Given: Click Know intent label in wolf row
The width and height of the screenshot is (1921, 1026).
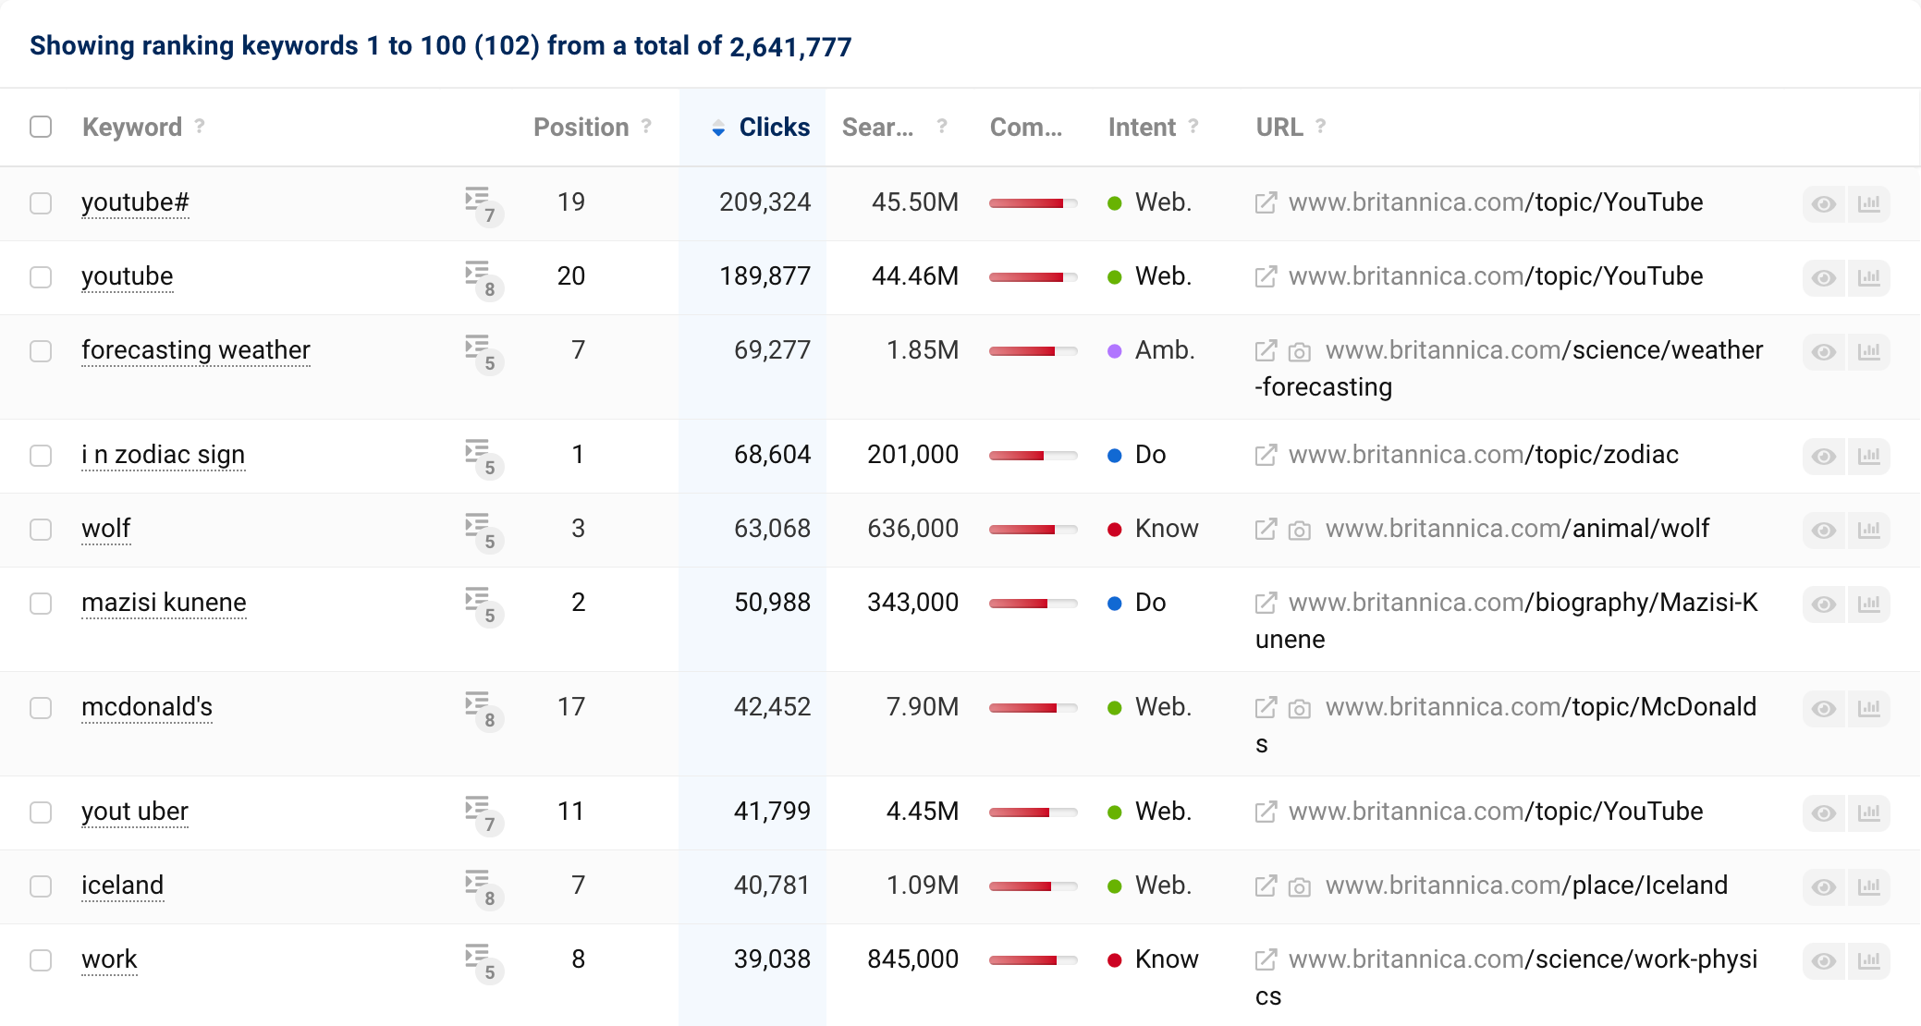Looking at the screenshot, I should point(1167,529).
